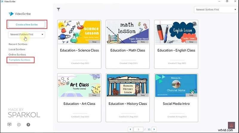Open Template Scribes in the sidebar
Image resolution: width=239 pixels, height=133 pixels.
point(19,60)
